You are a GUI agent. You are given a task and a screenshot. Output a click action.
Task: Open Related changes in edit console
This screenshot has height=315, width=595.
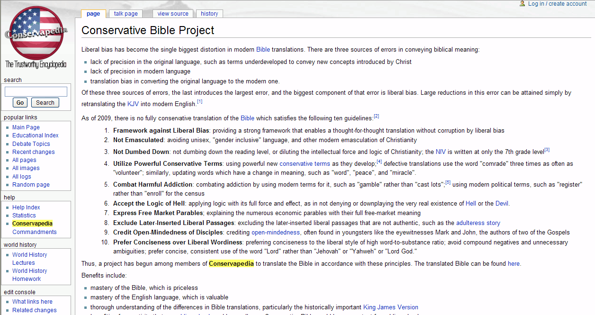click(35, 310)
